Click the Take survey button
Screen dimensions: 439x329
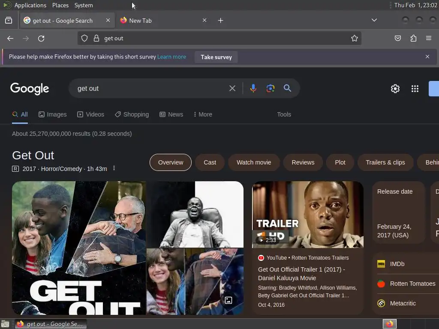click(216, 57)
